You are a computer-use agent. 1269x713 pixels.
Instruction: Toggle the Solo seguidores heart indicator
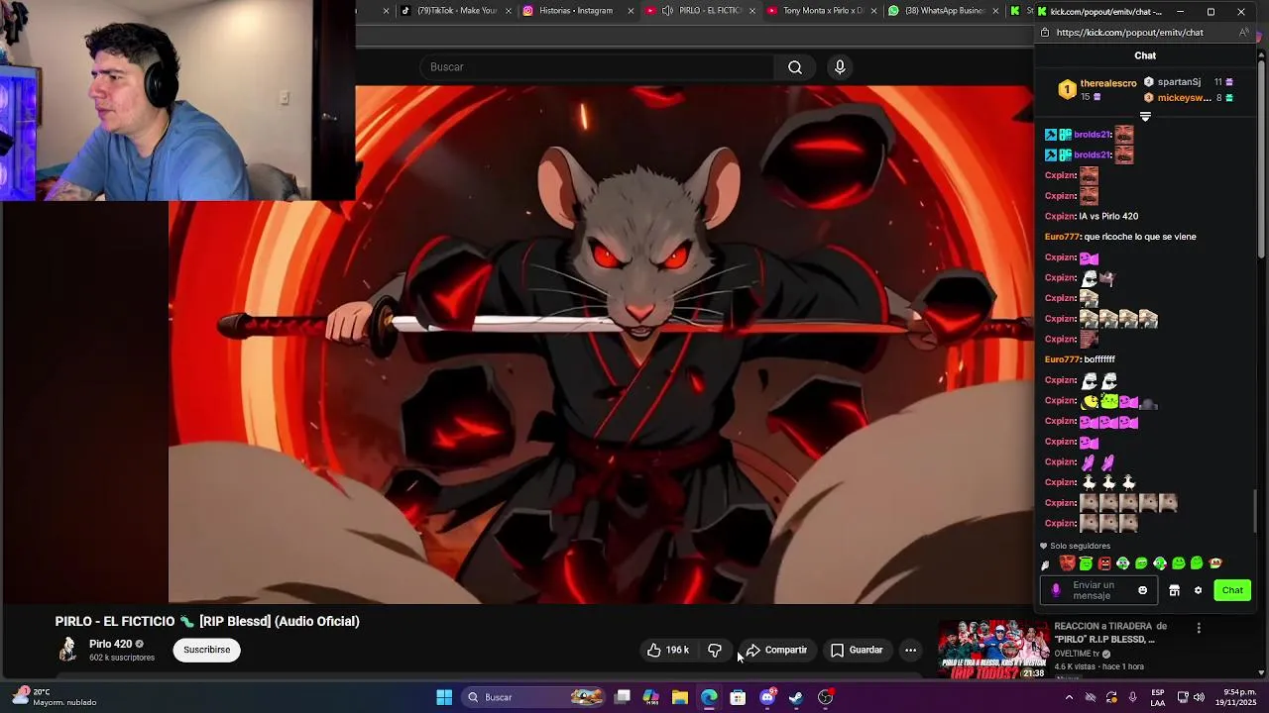pyautogui.click(x=1043, y=546)
